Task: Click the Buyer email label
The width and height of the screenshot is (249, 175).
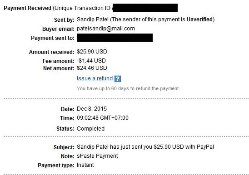Action: [x=58, y=29]
